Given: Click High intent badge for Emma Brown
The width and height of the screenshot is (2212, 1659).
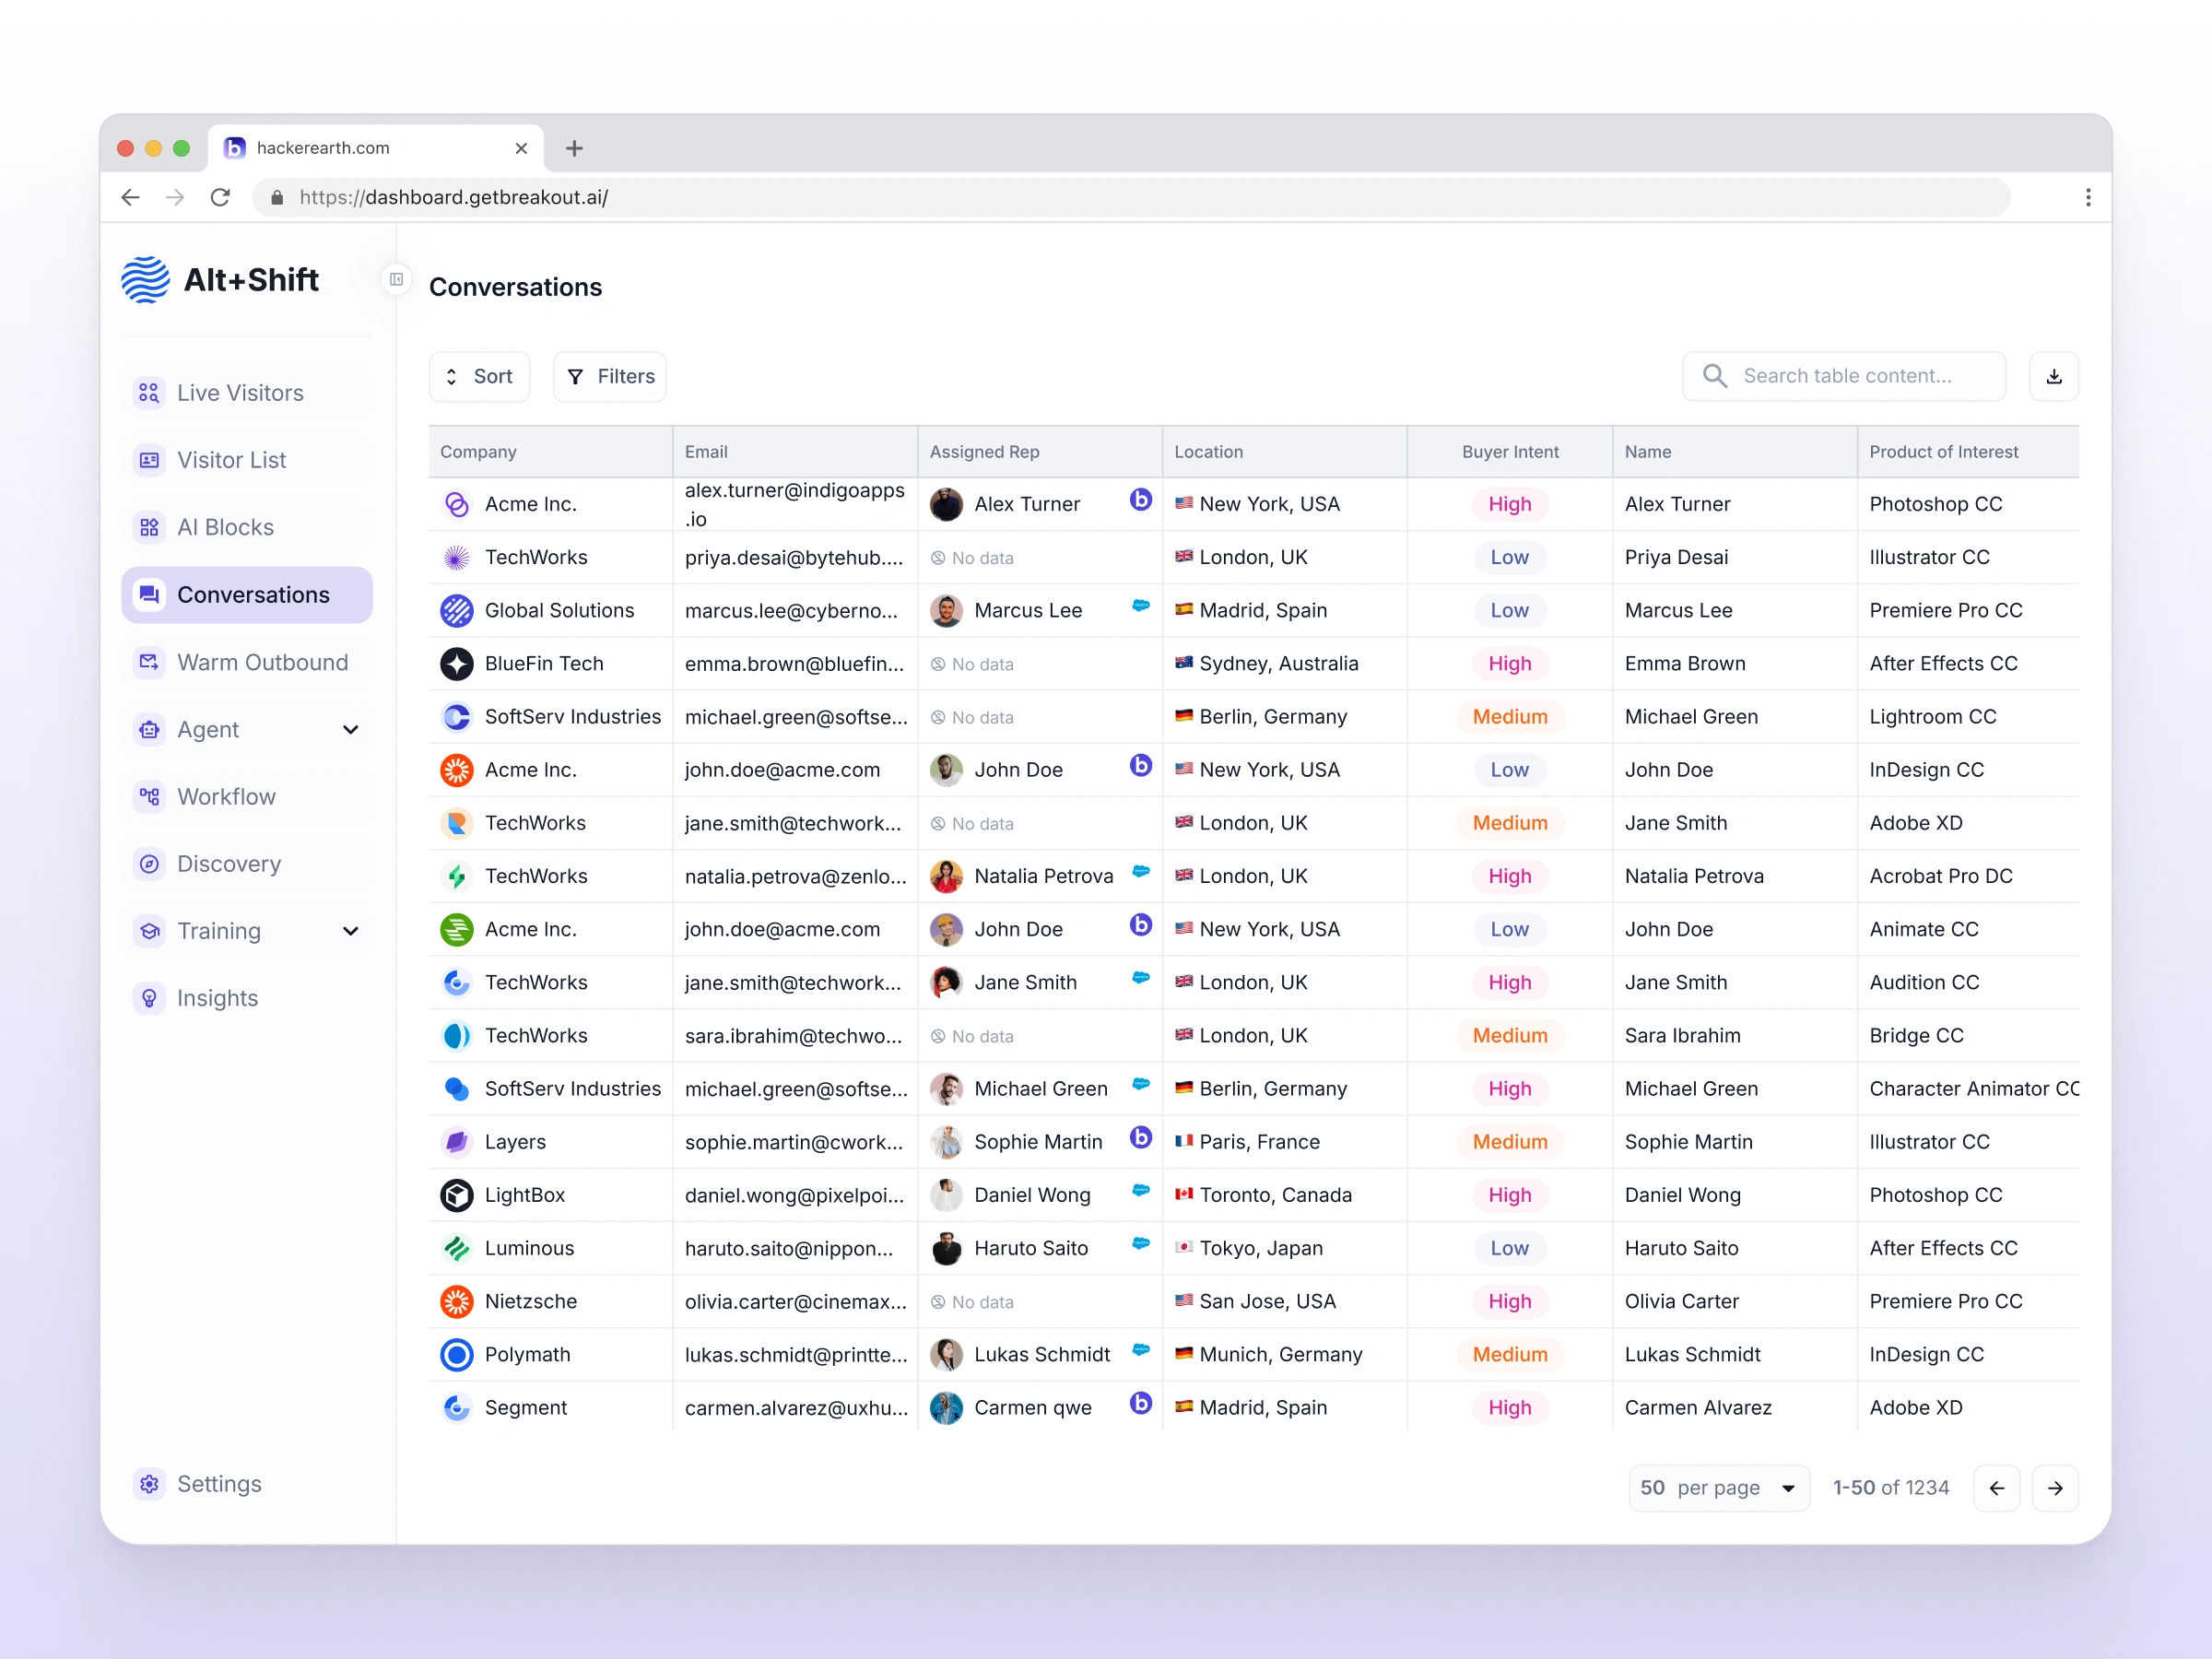Looking at the screenshot, I should point(1509,664).
